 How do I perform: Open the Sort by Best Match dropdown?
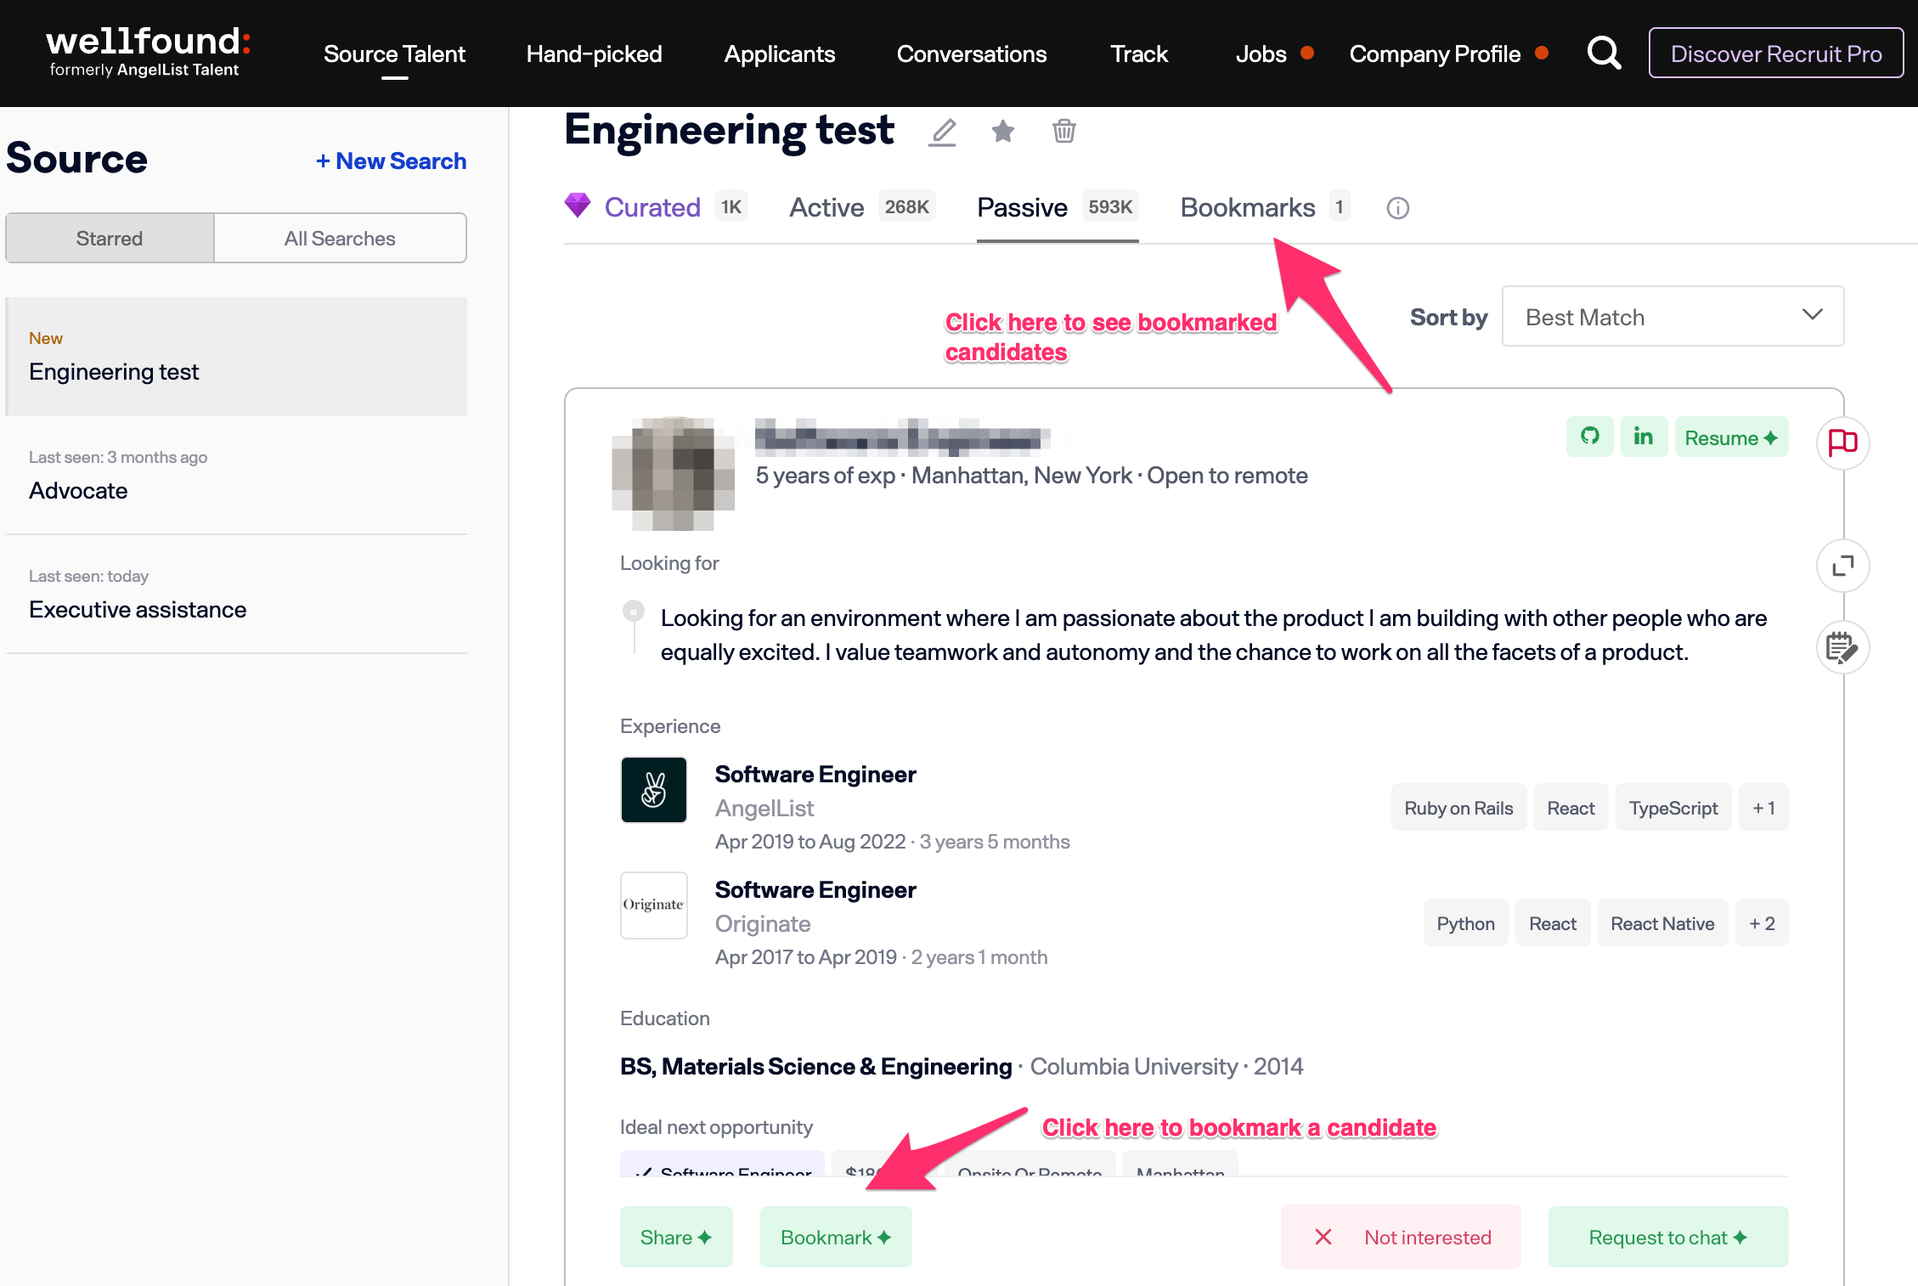tap(1672, 317)
